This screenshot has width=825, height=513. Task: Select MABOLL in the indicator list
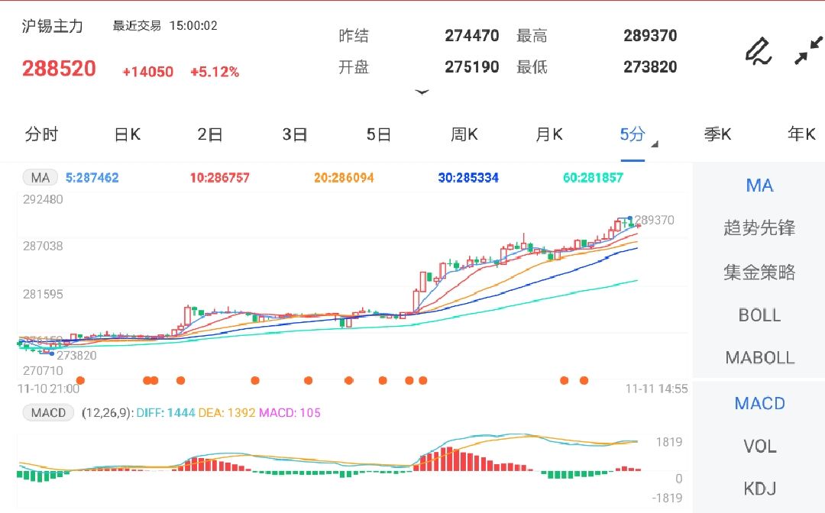pyautogui.click(x=759, y=358)
